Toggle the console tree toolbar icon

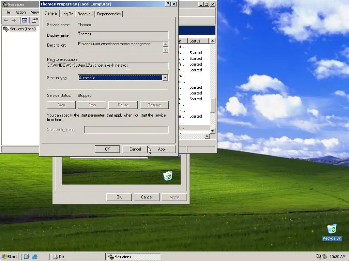(25, 21)
